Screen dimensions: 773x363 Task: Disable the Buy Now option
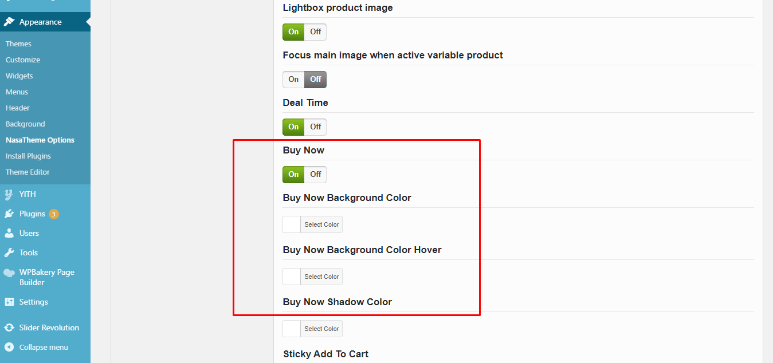[x=315, y=174]
